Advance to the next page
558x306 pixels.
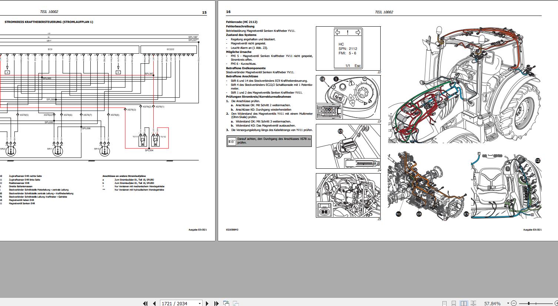207,303
